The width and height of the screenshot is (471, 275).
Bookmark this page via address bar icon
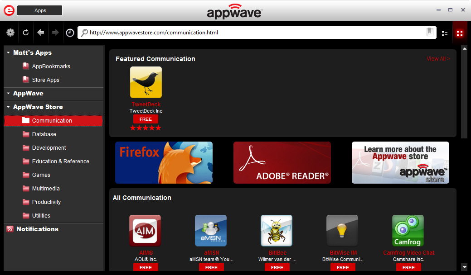click(x=430, y=32)
